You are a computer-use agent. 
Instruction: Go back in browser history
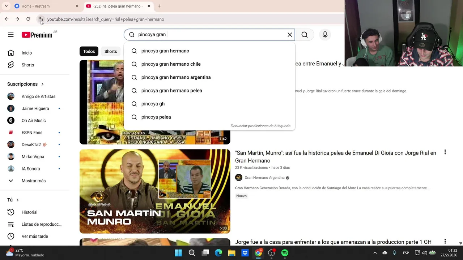tap(7, 19)
